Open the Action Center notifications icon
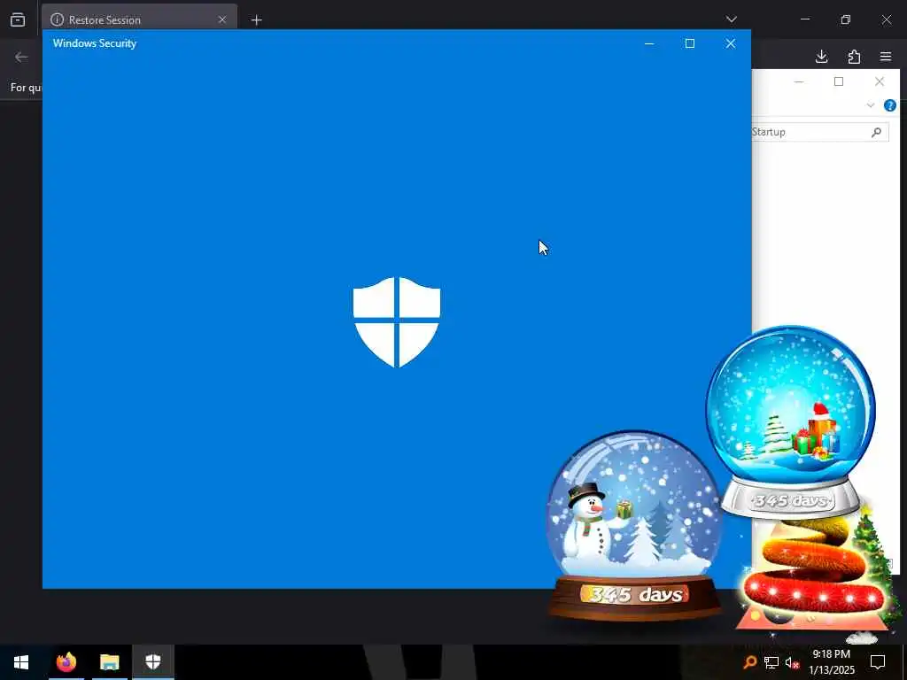The width and height of the screenshot is (907, 680). (878, 661)
